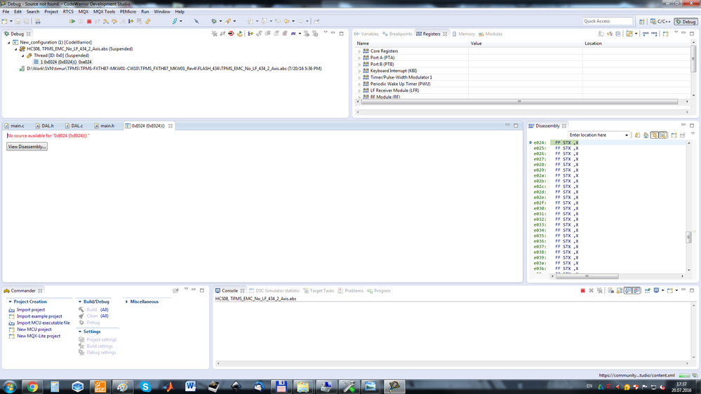Toggle Show Source option in Disassembly view
Screen dimensions: 701x394
[x=663, y=135]
